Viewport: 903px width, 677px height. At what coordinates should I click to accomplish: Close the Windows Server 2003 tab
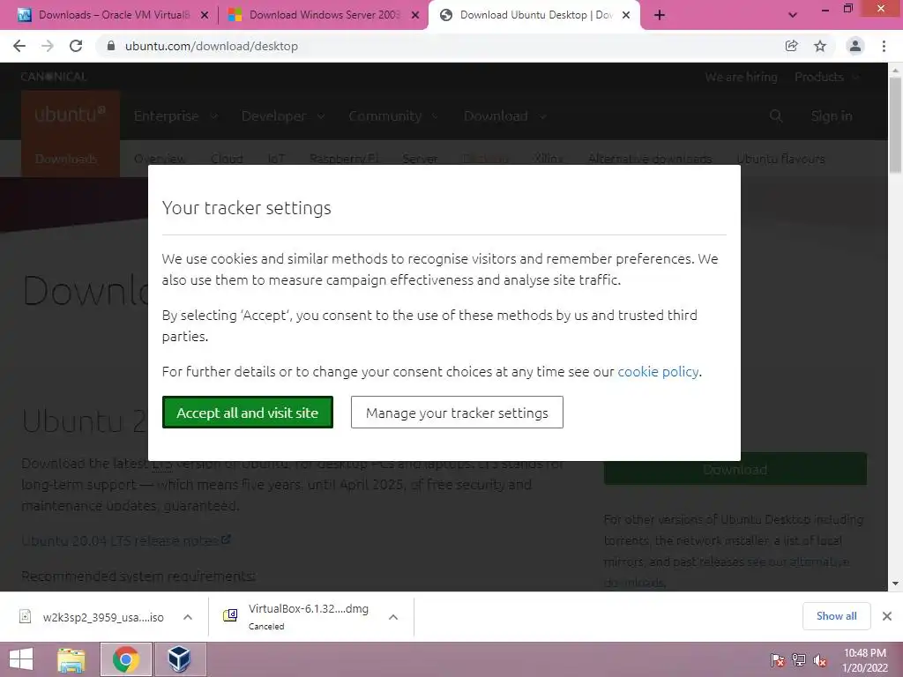pos(415,16)
